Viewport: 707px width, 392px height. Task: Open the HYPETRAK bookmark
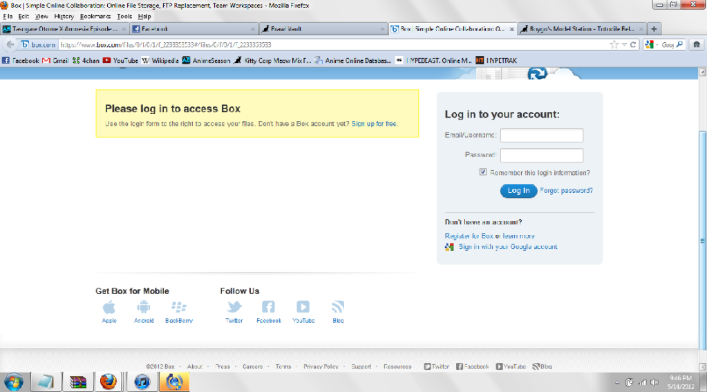click(496, 60)
